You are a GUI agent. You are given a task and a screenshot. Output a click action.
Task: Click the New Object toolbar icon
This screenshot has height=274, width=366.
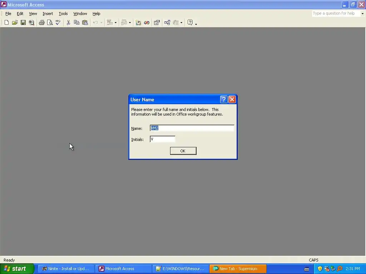[176, 22]
